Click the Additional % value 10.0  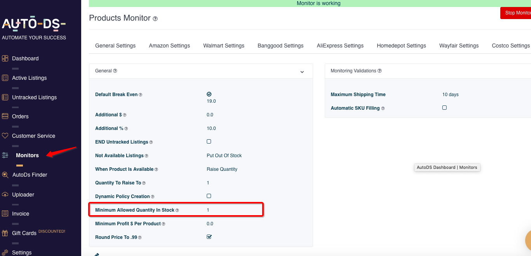211,128
